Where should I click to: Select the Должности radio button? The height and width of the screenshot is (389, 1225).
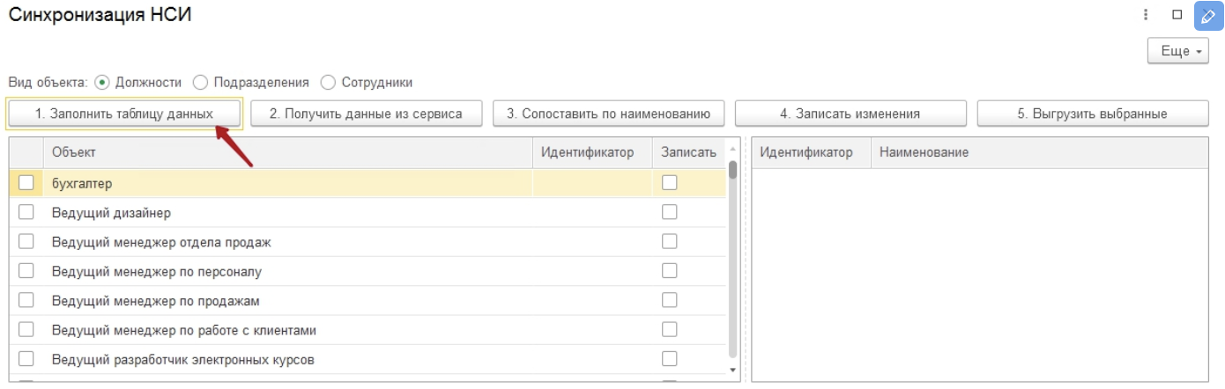(102, 82)
